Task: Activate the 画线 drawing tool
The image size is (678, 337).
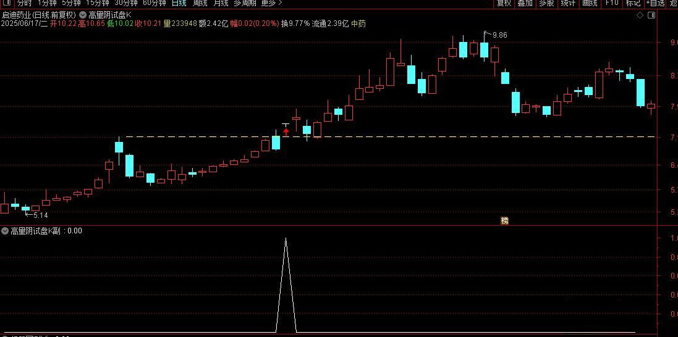Action: (x=590, y=3)
